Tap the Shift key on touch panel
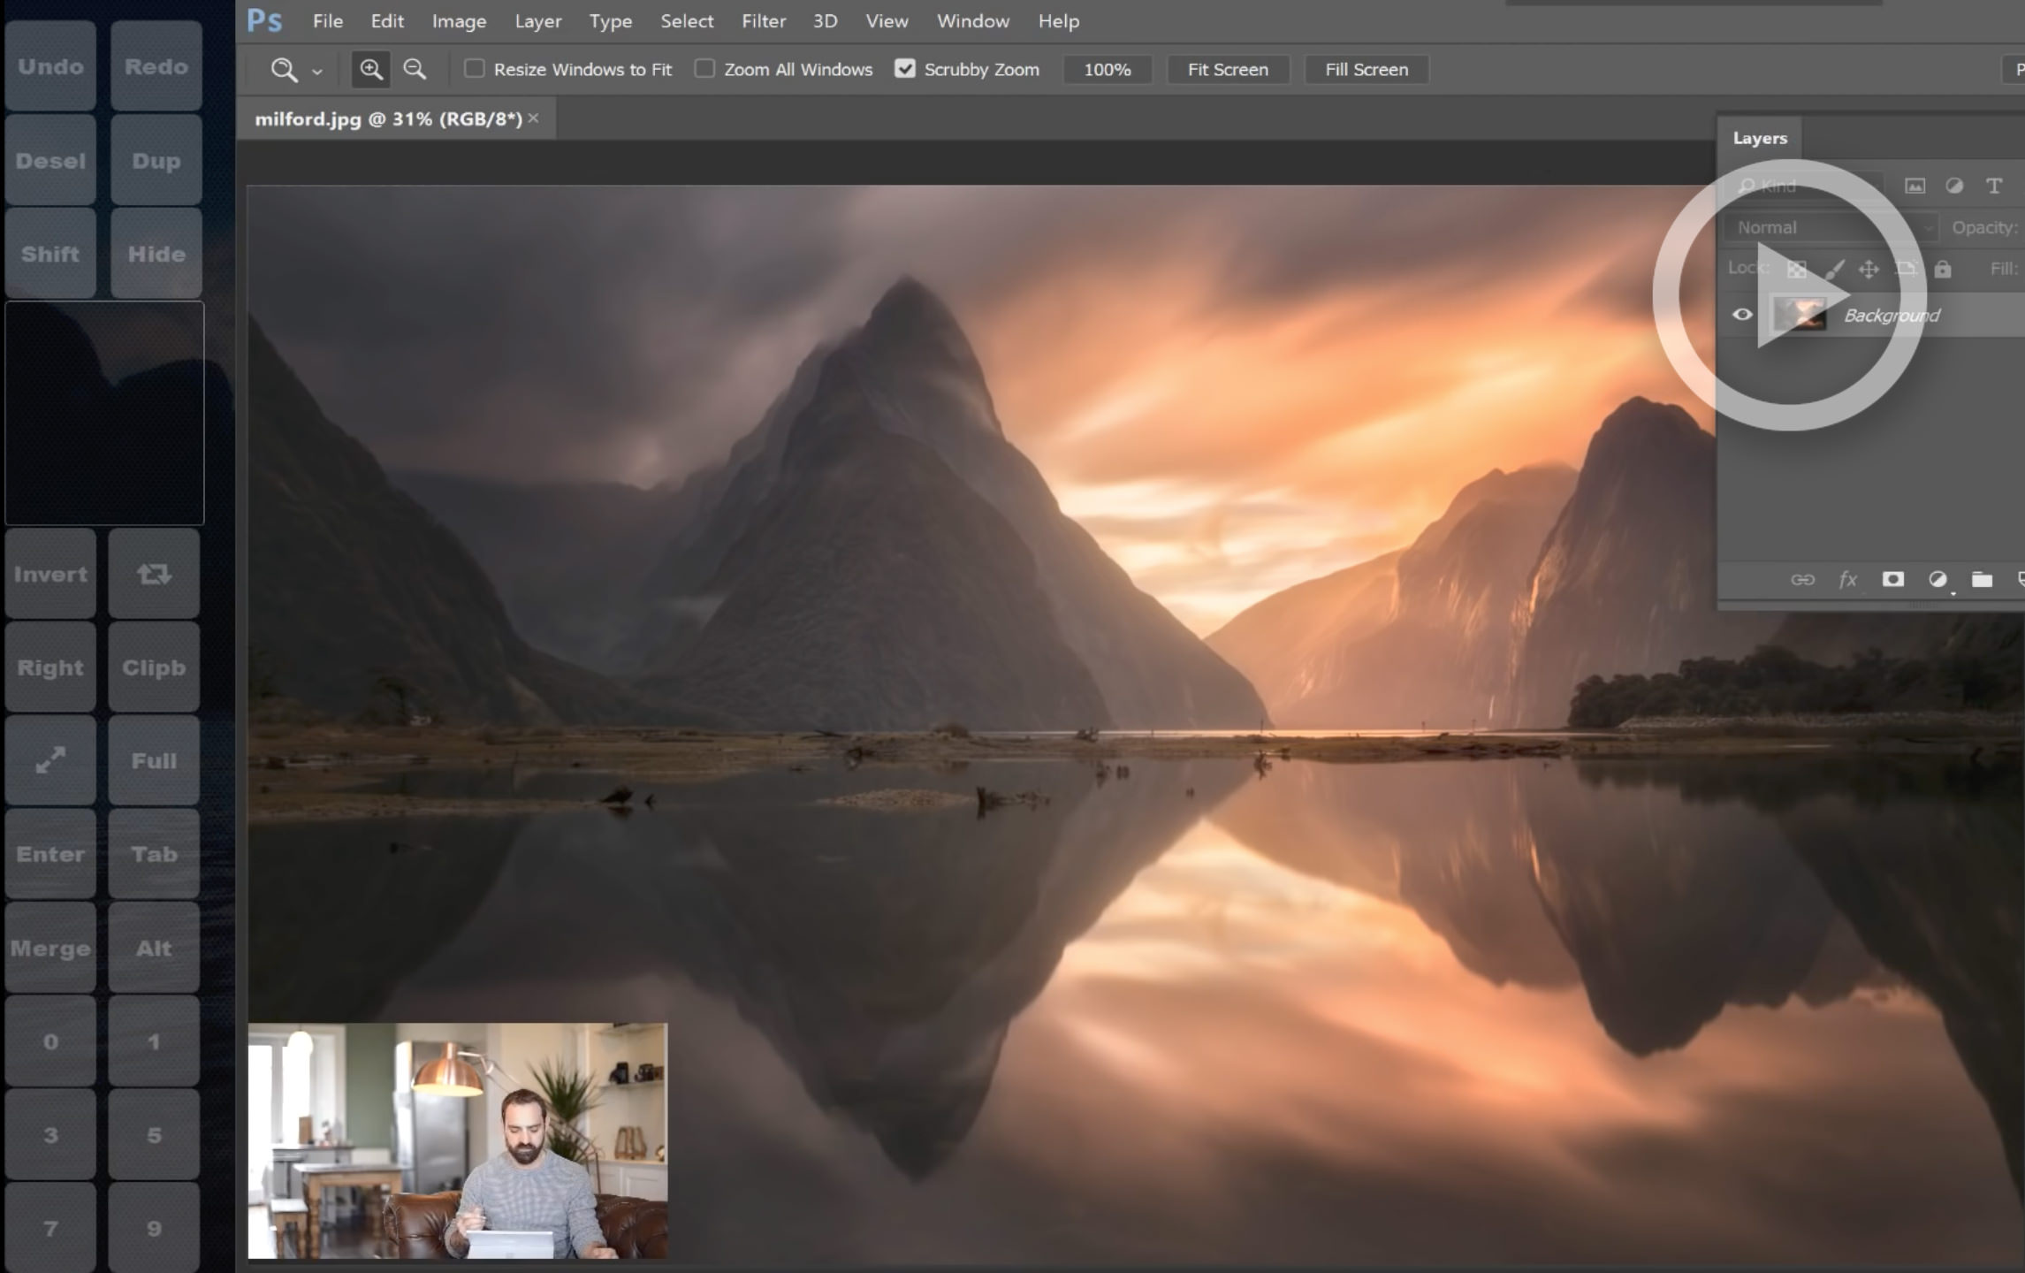Screen dimensions: 2025x1273 click(x=50, y=254)
